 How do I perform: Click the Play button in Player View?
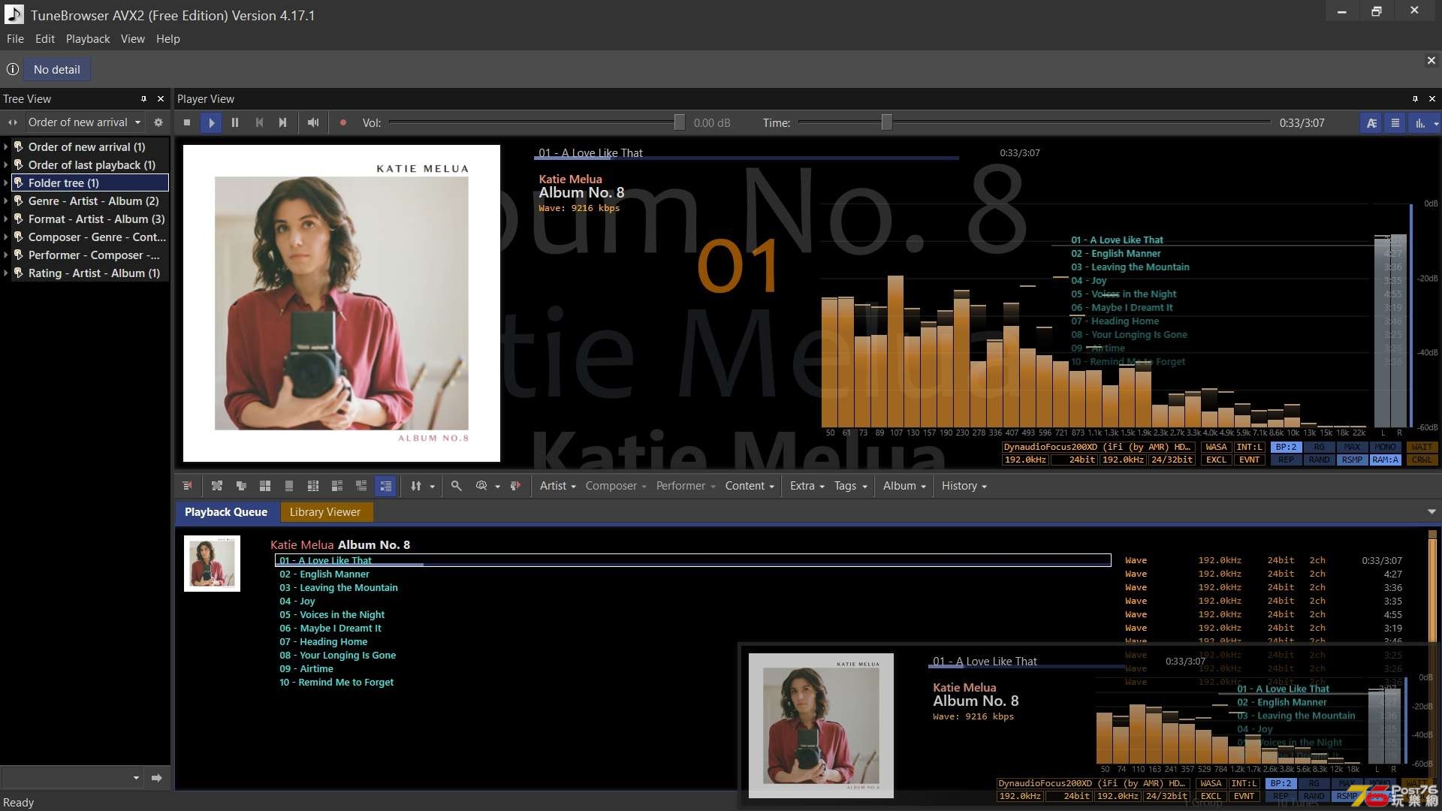click(211, 122)
